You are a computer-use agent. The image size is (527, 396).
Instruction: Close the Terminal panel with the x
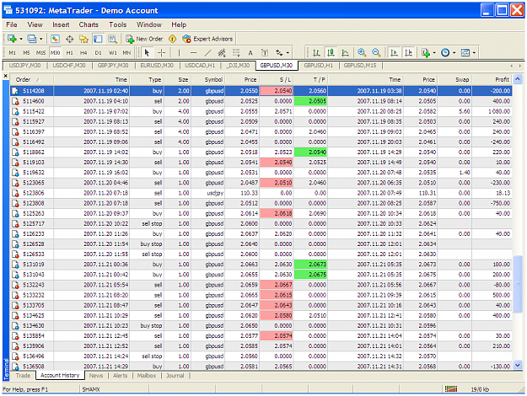pos(6,76)
